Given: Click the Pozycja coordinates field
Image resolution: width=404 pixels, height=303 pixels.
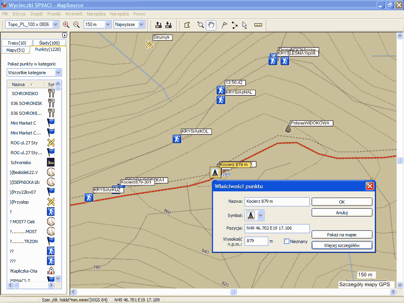Looking at the screenshot, I should pos(277,228).
